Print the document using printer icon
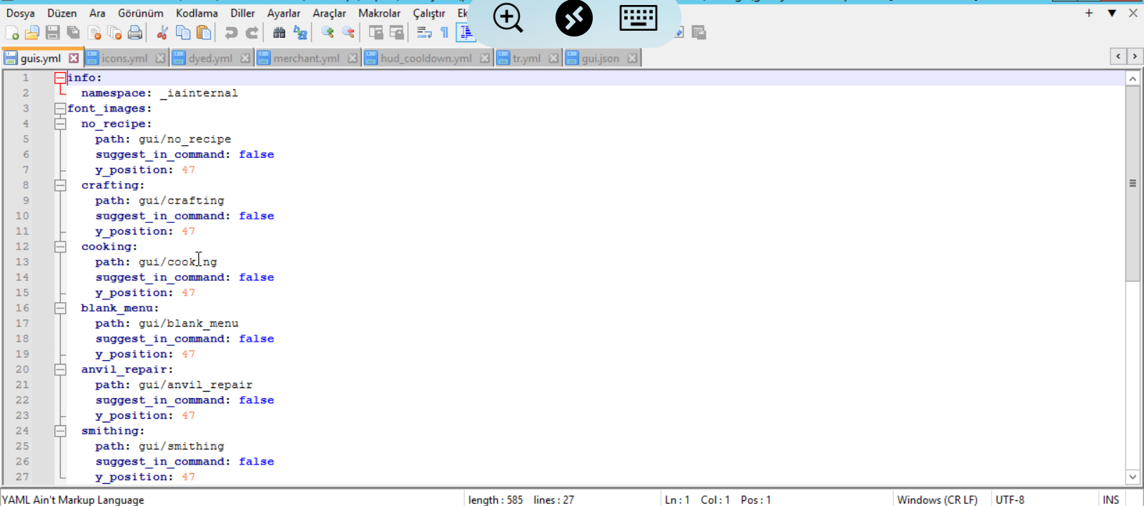 click(x=134, y=32)
